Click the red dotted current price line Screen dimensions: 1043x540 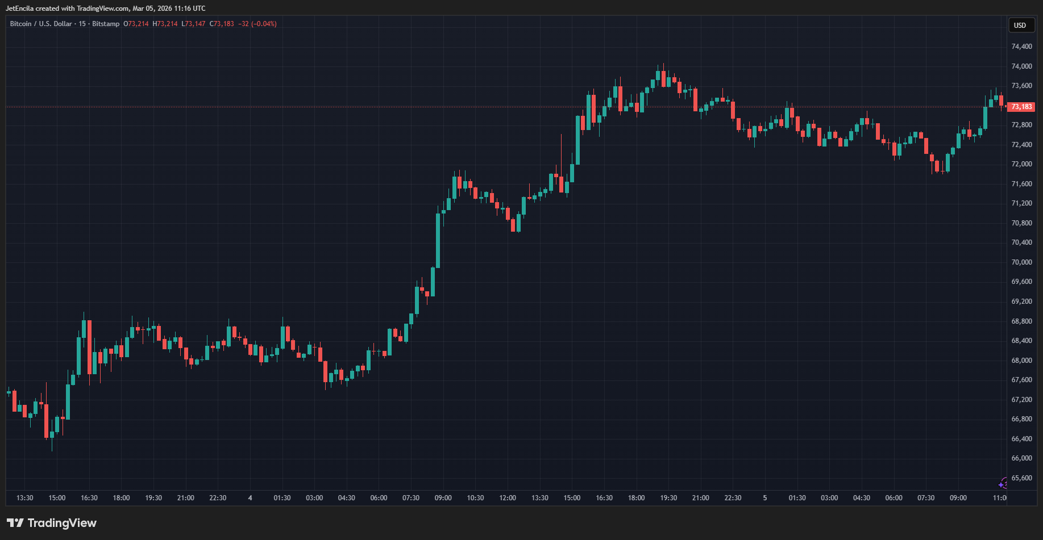pos(341,107)
